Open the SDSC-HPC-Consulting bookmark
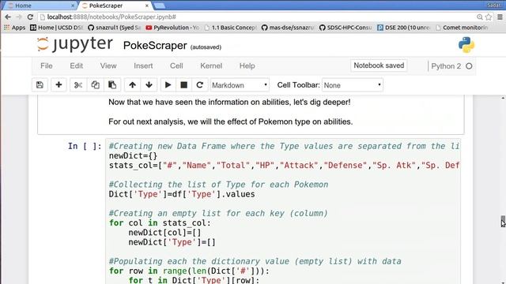This screenshot has height=284, width=506. pos(346,28)
